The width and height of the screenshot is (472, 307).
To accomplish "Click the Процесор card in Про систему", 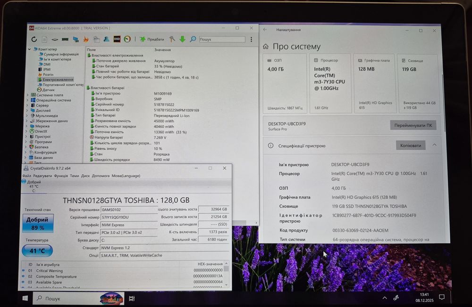I will pos(330,83).
